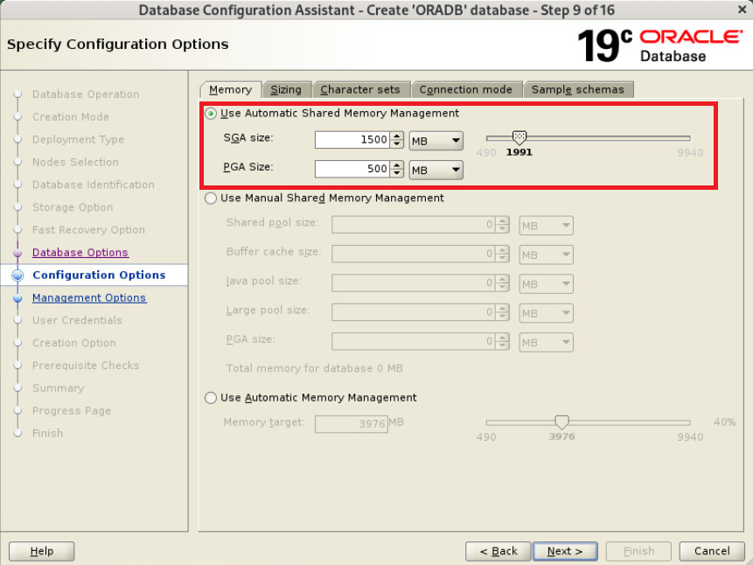Select Configuration Options step in sidebar

pyautogui.click(x=99, y=275)
